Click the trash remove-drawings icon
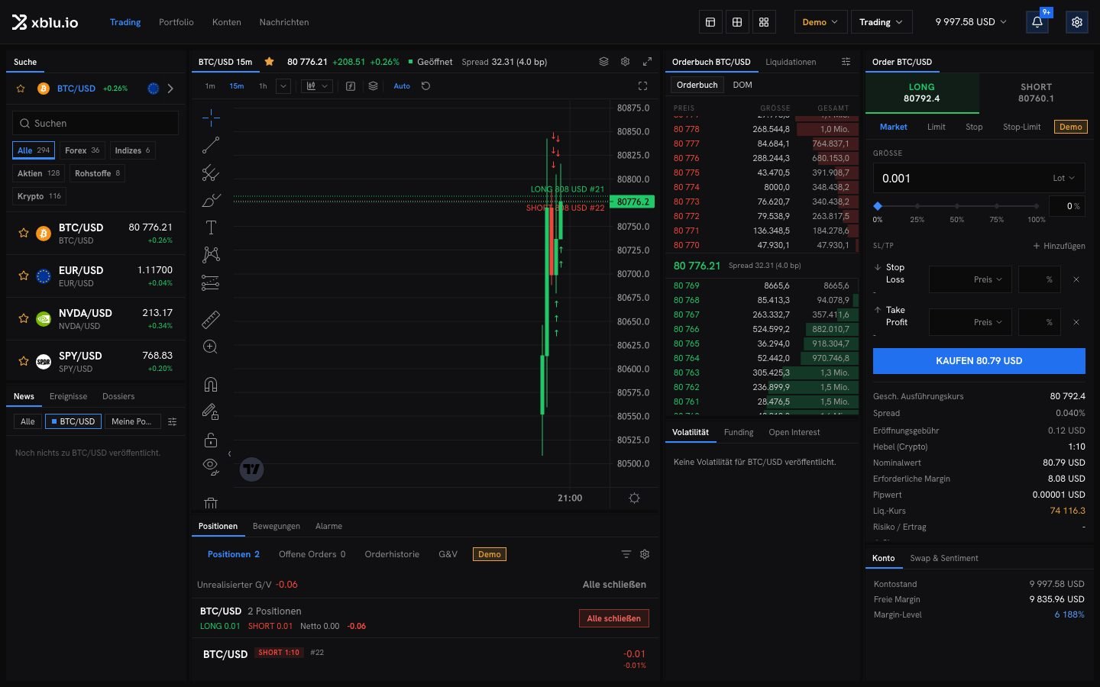 (211, 503)
